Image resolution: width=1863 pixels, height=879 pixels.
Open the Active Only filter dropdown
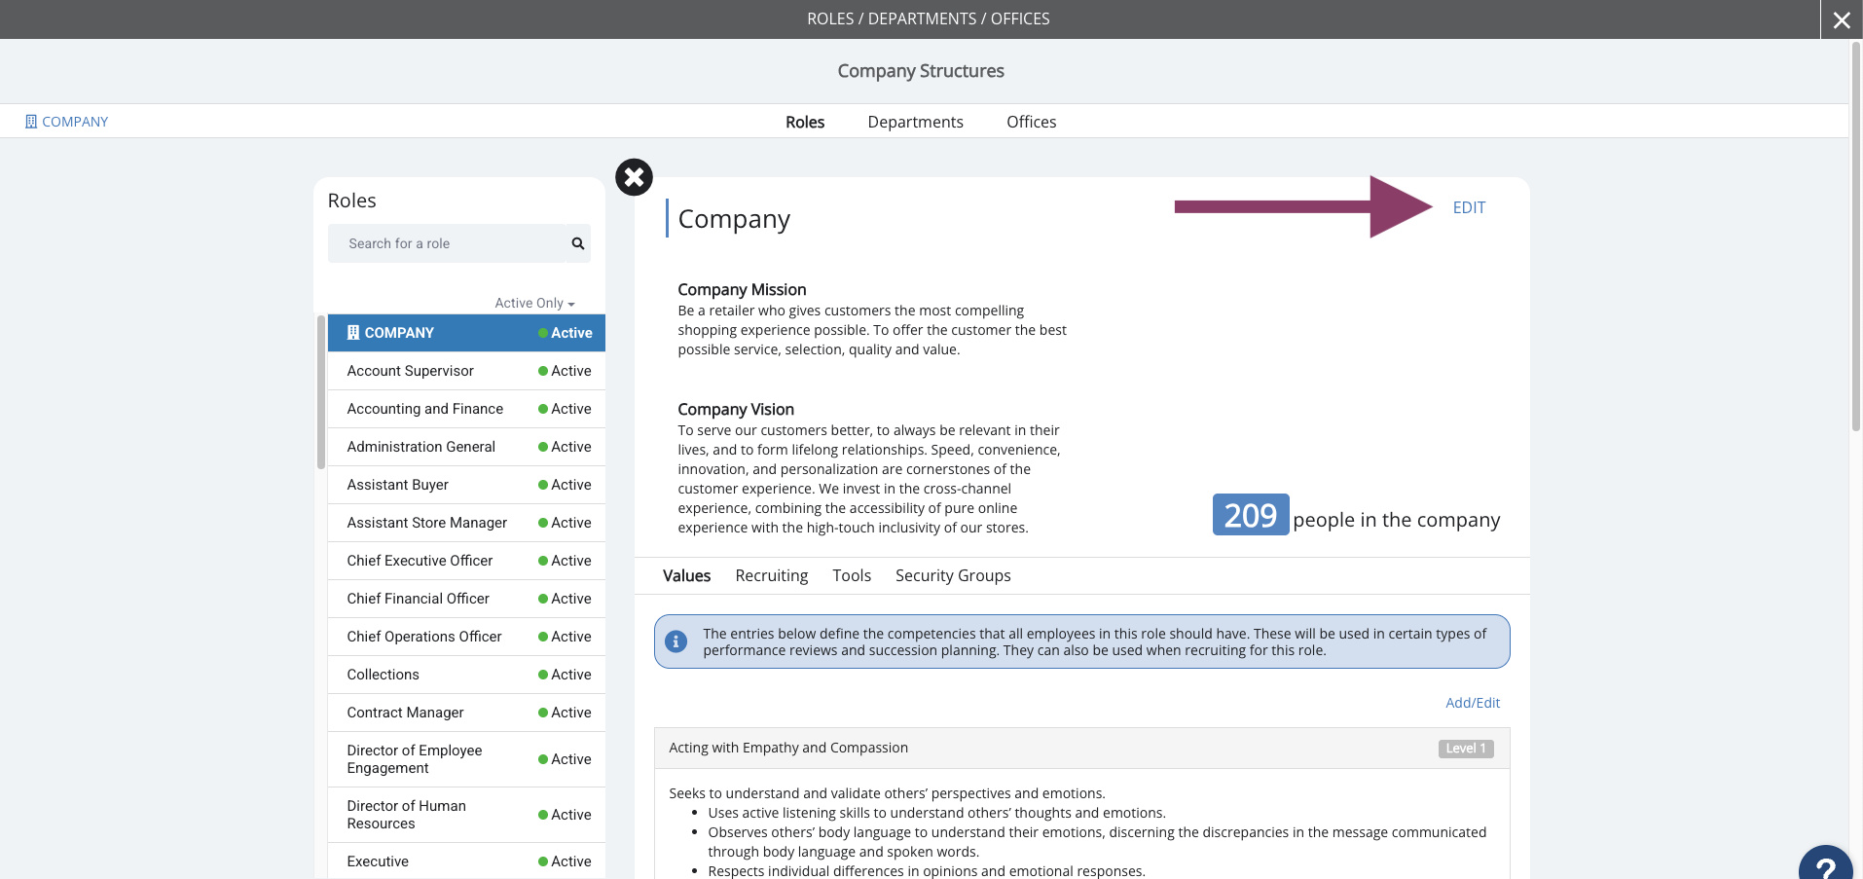click(x=534, y=303)
